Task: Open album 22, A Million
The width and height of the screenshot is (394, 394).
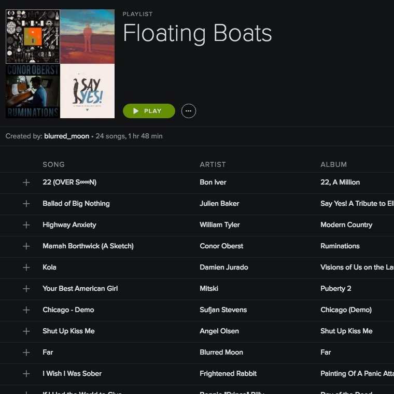Action: (x=340, y=182)
